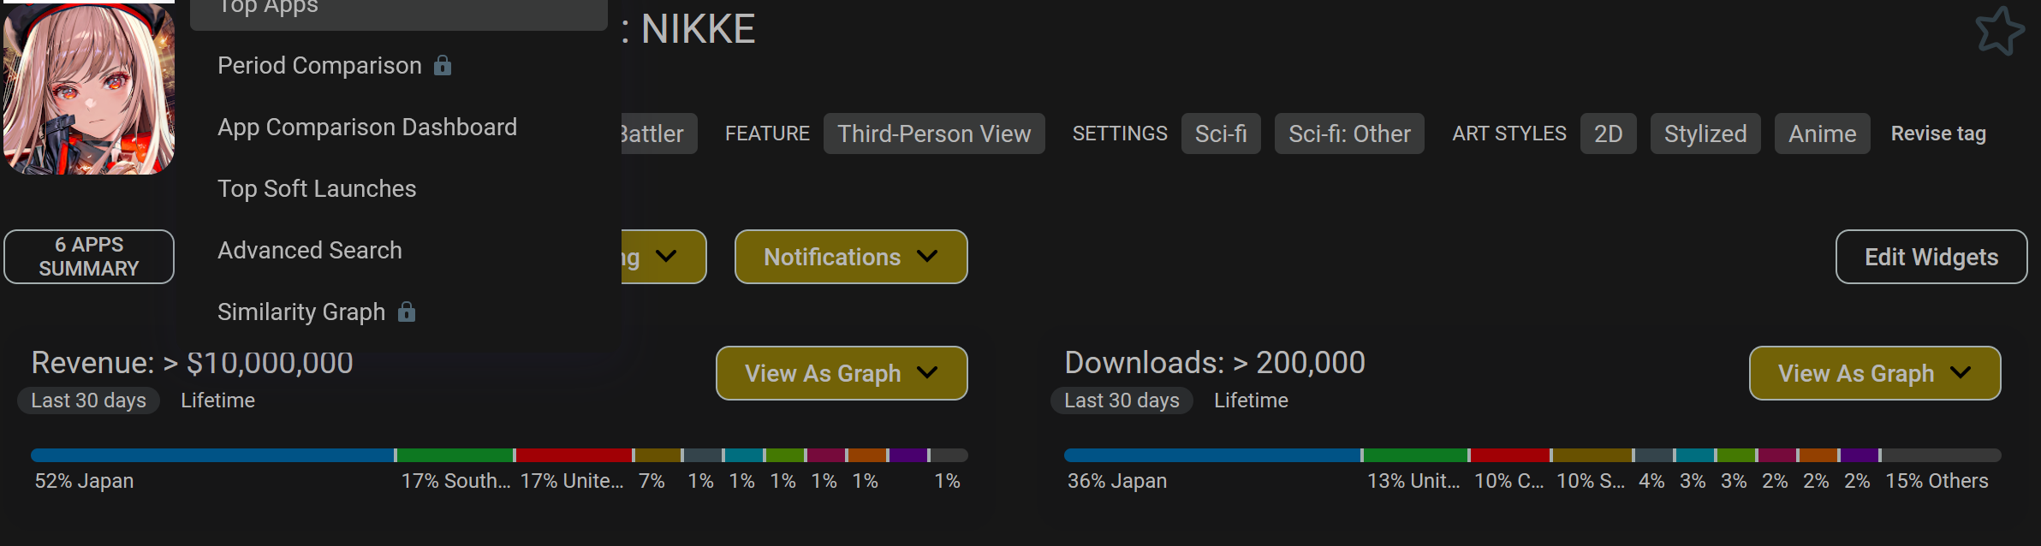Click the 10% C... downloads label
Viewport: 2041px width, 546px height.
tap(1509, 481)
